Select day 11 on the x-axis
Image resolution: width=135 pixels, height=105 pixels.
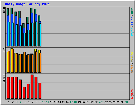(47, 102)
